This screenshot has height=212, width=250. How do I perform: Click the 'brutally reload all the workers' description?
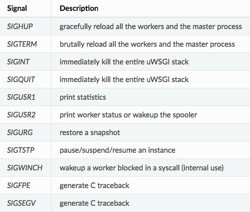point(147,44)
